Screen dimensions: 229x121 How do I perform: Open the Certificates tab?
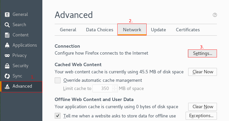pos(188,30)
